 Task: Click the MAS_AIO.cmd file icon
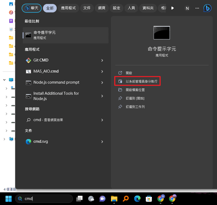(x=28, y=71)
